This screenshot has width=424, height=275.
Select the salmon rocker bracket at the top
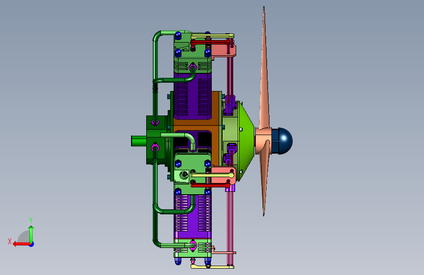[223, 51]
